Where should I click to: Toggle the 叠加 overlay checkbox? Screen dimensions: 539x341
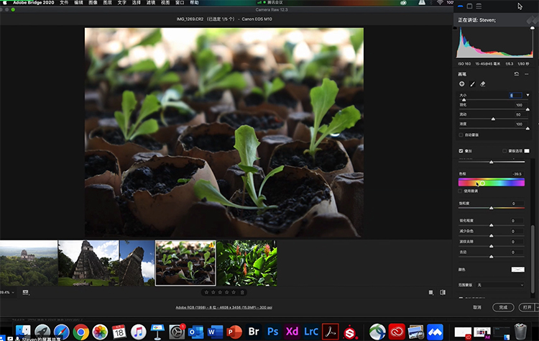click(x=461, y=151)
